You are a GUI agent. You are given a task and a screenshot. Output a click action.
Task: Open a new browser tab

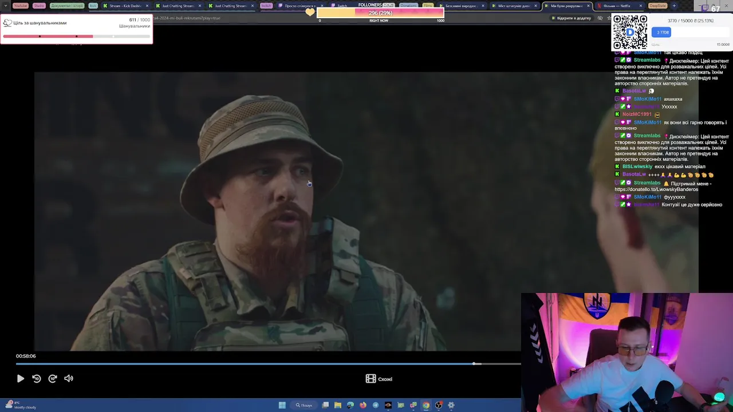tap(674, 6)
